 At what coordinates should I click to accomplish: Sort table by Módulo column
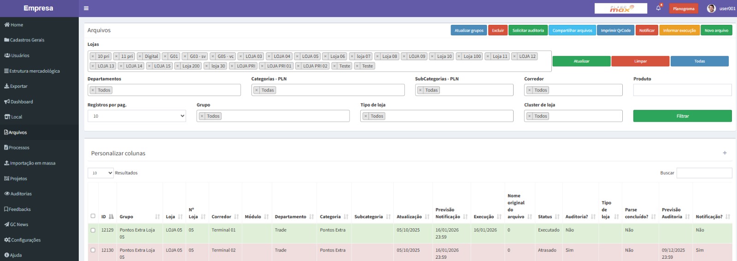pos(266,216)
